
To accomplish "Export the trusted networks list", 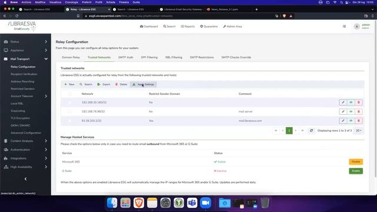I will (104, 84).
